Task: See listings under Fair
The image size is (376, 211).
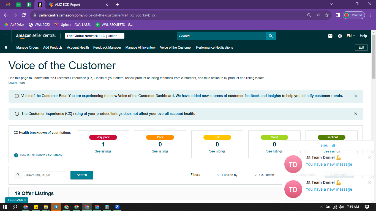Action: (217, 151)
